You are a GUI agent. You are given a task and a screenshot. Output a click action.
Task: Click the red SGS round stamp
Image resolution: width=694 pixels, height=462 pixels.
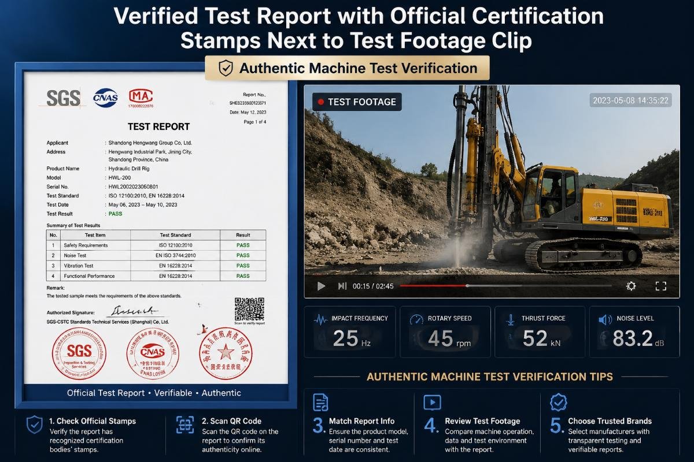click(x=79, y=353)
